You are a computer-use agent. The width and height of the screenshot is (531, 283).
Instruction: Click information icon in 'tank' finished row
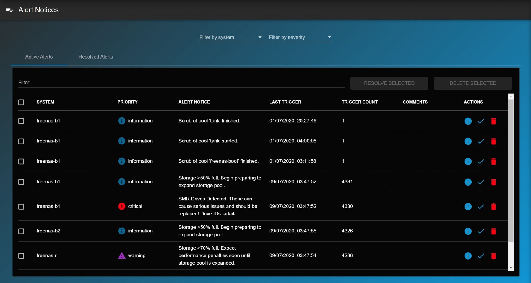click(x=122, y=121)
